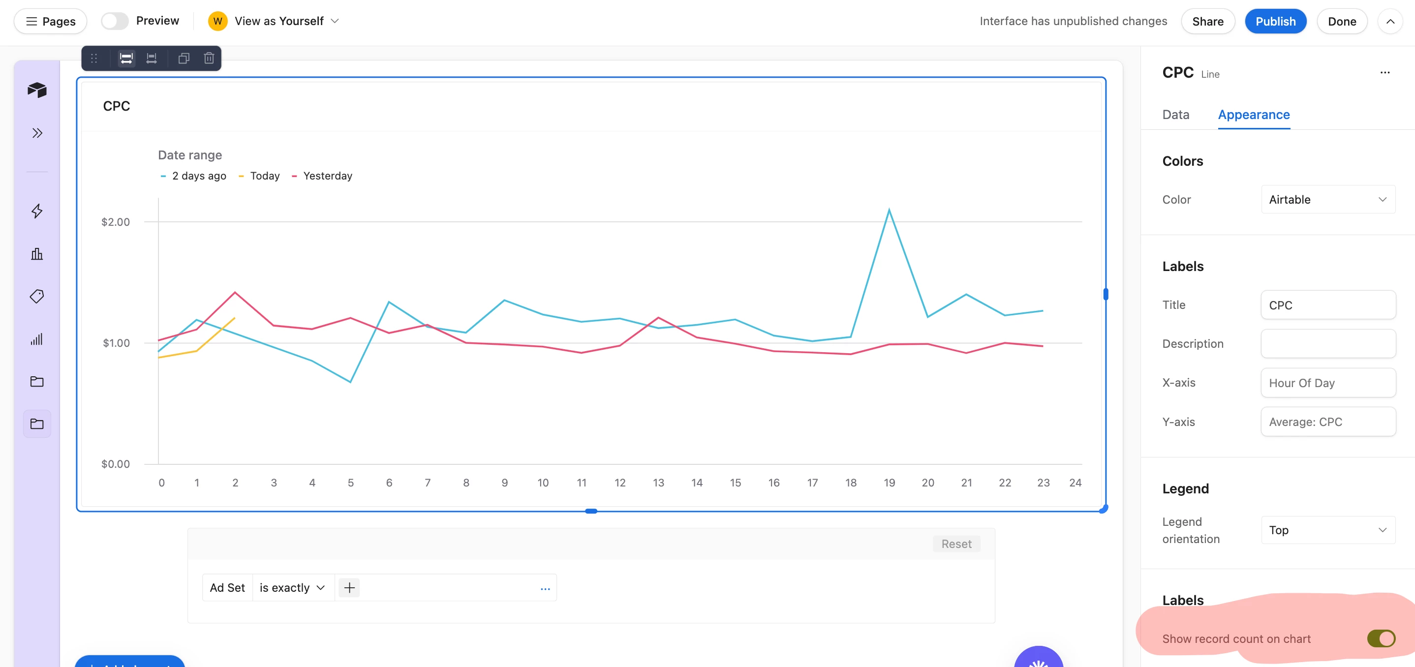Open the price tag page in sidebar
1415x667 pixels.
click(x=37, y=297)
